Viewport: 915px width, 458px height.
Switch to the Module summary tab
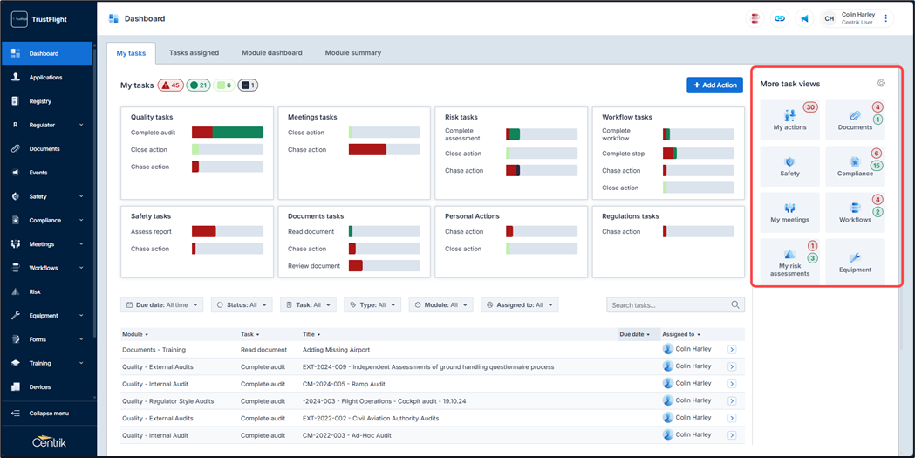(x=352, y=53)
